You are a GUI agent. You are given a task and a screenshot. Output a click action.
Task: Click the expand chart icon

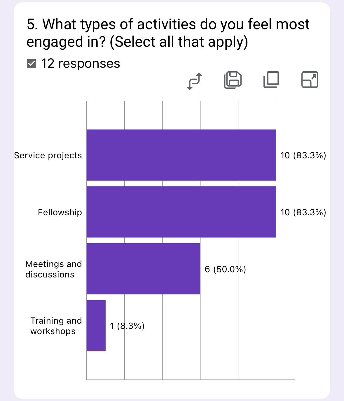coord(310,80)
